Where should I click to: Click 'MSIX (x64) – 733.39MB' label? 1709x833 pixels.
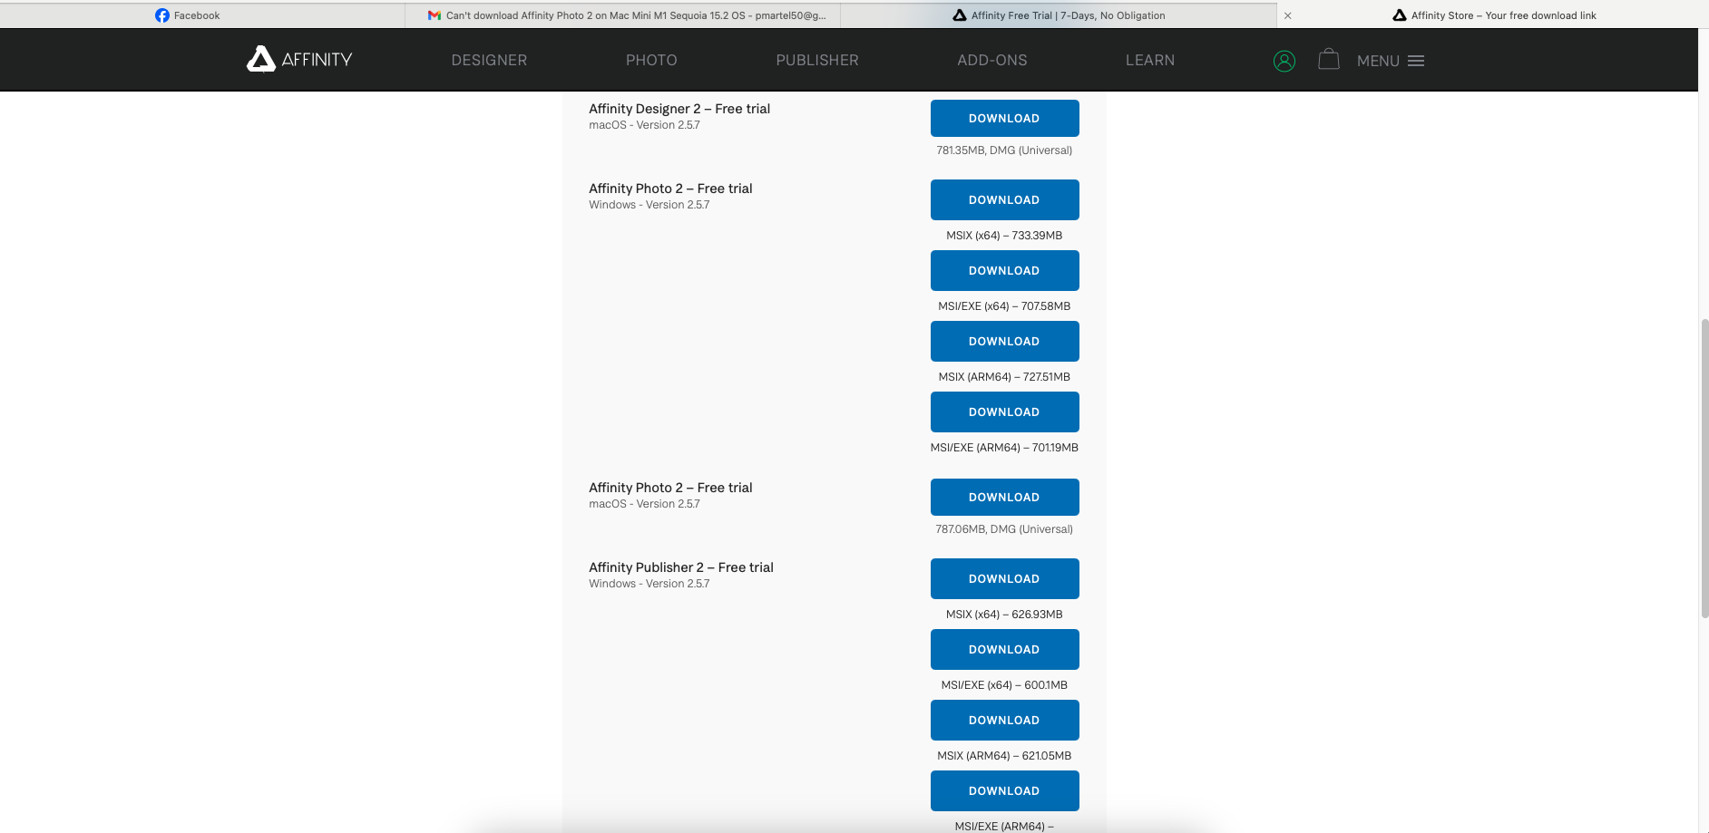[x=1004, y=236]
